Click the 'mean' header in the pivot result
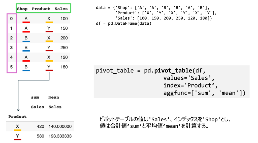This screenshot has width=258, height=143. point(53,98)
